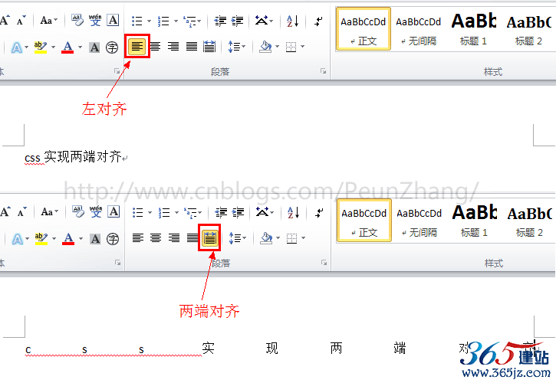Open Phonetic Guide (wén) in upper ribbon
The height and width of the screenshot is (383, 556).
[x=95, y=20]
